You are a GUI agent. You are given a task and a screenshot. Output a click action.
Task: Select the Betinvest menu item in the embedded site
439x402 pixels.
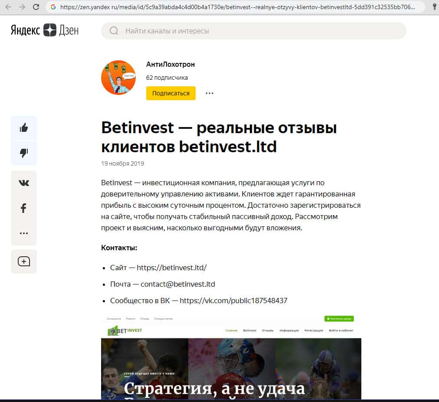coord(250,330)
